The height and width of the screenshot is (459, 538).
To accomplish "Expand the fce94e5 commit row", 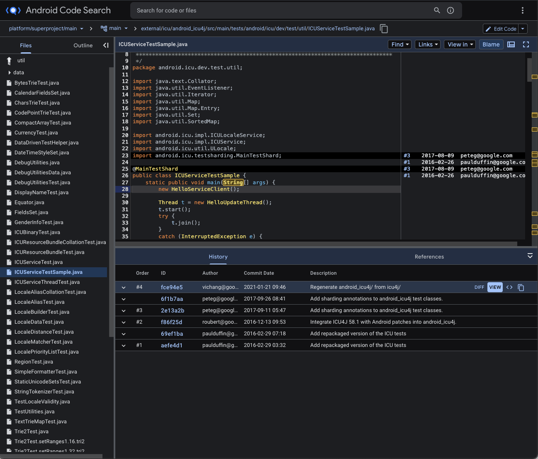I will click(124, 287).
